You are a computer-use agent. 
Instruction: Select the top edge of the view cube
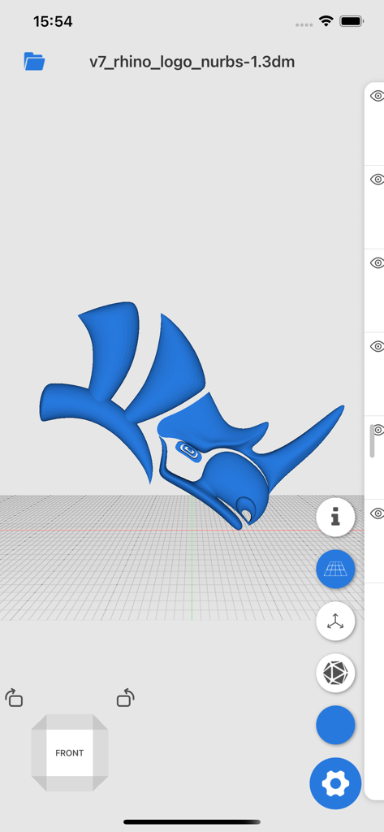pos(70,721)
